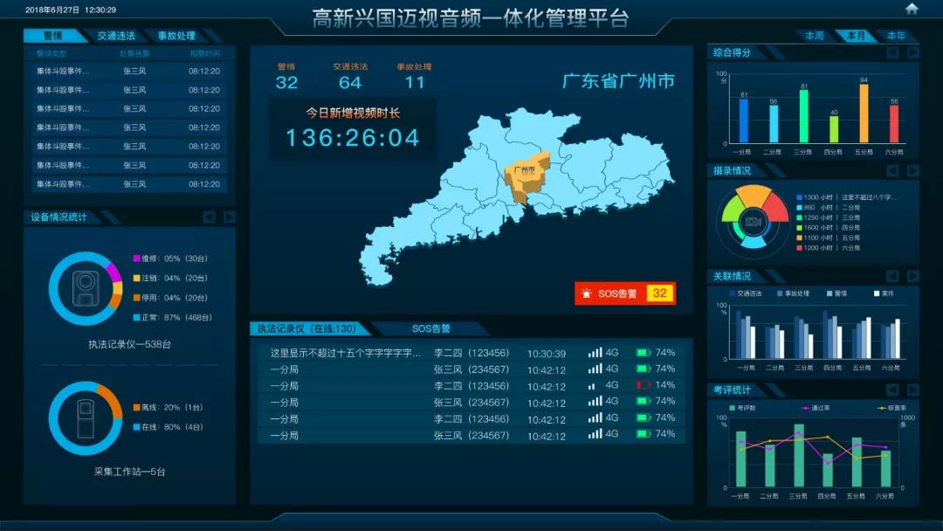
Task: Select first 集体斗殴事件 row in incident list
Action: tap(129, 71)
